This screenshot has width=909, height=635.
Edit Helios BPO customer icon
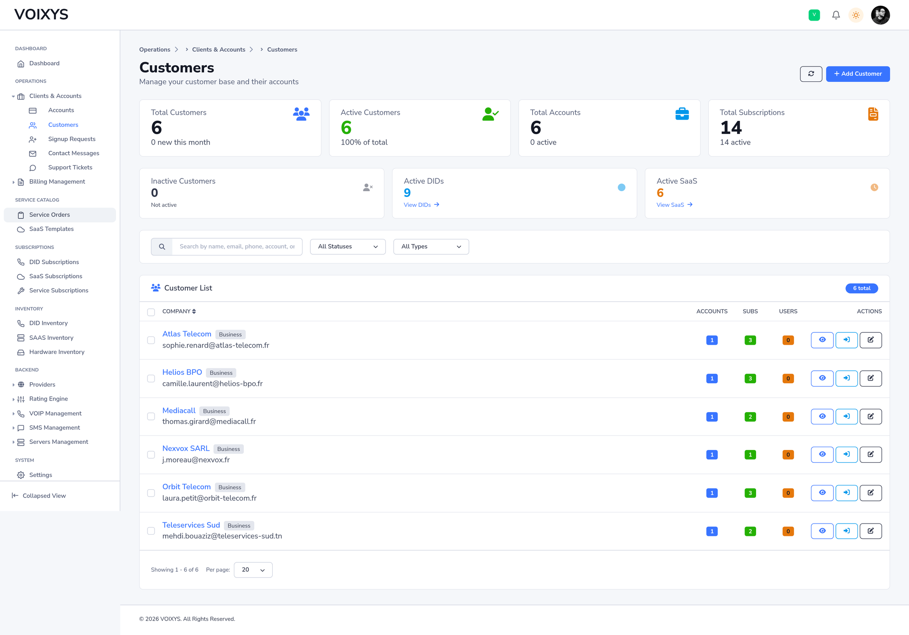(x=871, y=378)
